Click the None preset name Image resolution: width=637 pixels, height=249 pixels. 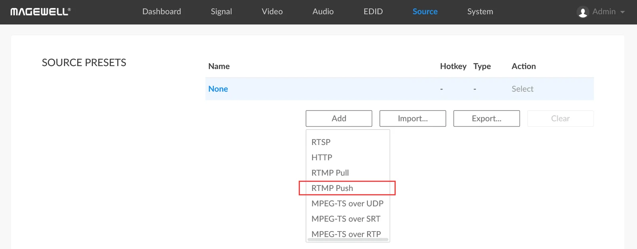coord(218,89)
